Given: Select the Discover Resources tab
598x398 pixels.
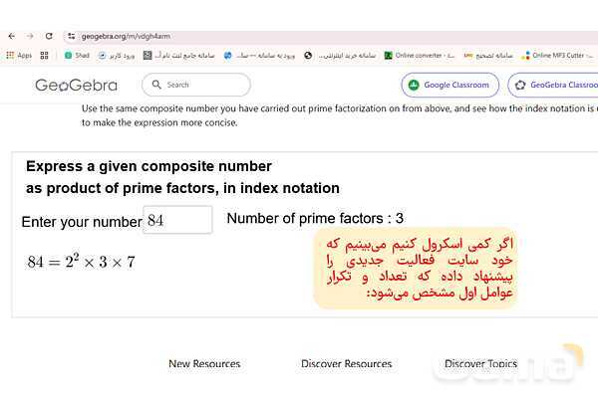Looking at the screenshot, I should click(x=346, y=364).
